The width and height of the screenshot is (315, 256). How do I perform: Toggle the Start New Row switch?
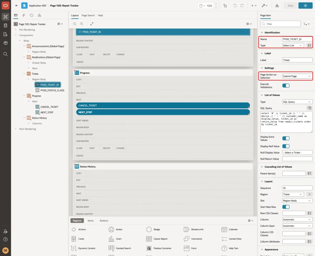286,207
